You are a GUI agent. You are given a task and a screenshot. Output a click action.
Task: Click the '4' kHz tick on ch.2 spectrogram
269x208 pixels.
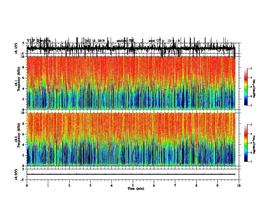click(23, 145)
